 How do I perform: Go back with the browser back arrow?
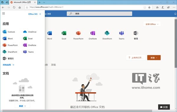pyautogui.click(x=3, y=7)
